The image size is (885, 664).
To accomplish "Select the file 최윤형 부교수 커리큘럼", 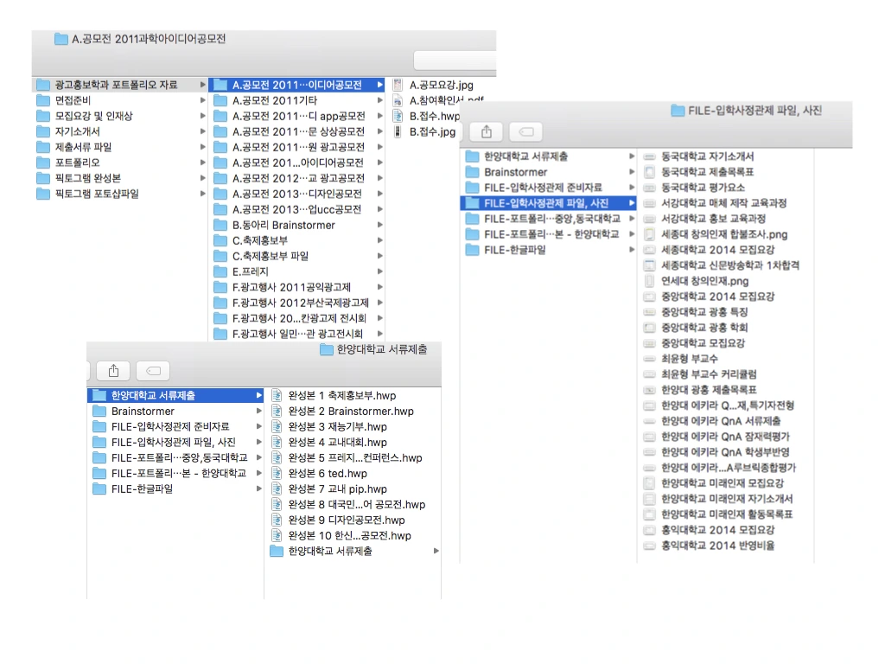I will point(726,374).
